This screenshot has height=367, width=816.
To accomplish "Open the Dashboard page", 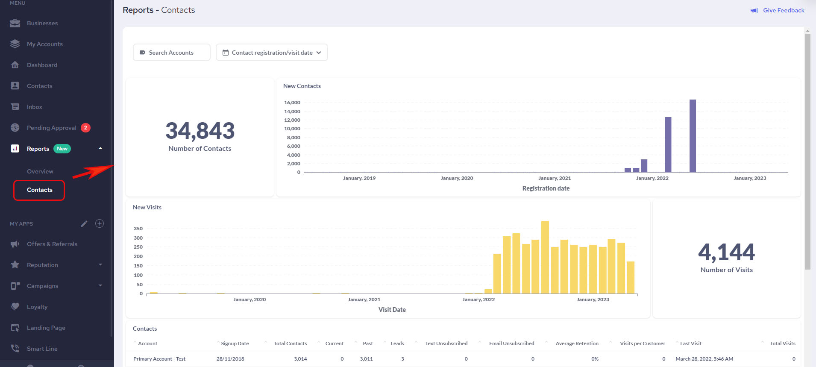I will pyautogui.click(x=42, y=65).
